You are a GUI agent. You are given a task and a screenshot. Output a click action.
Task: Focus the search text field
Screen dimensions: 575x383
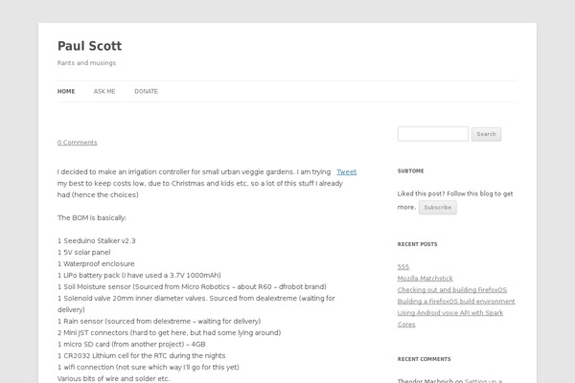433,134
